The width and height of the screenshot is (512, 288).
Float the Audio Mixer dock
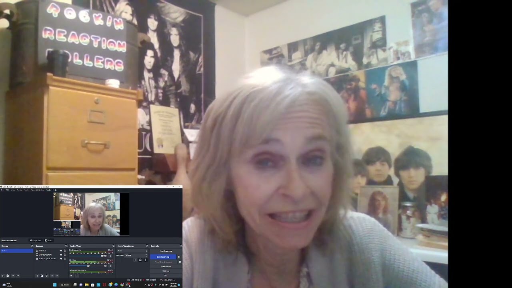click(x=114, y=246)
